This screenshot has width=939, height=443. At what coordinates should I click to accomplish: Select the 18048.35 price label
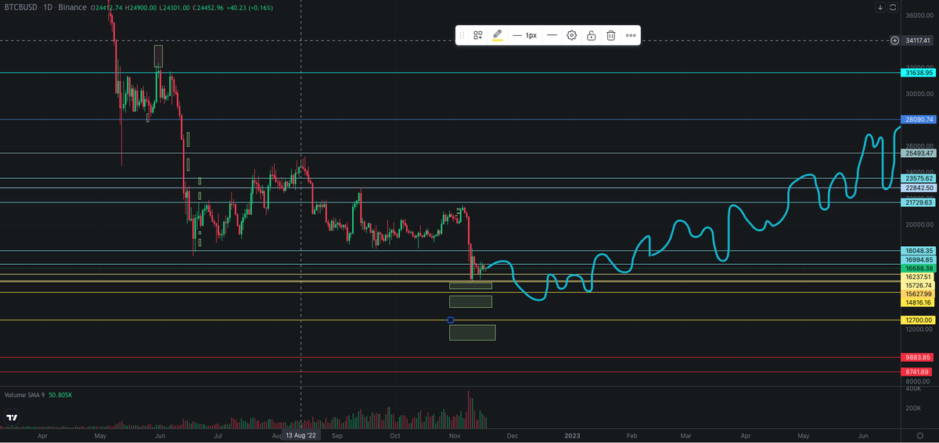(919, 251)
